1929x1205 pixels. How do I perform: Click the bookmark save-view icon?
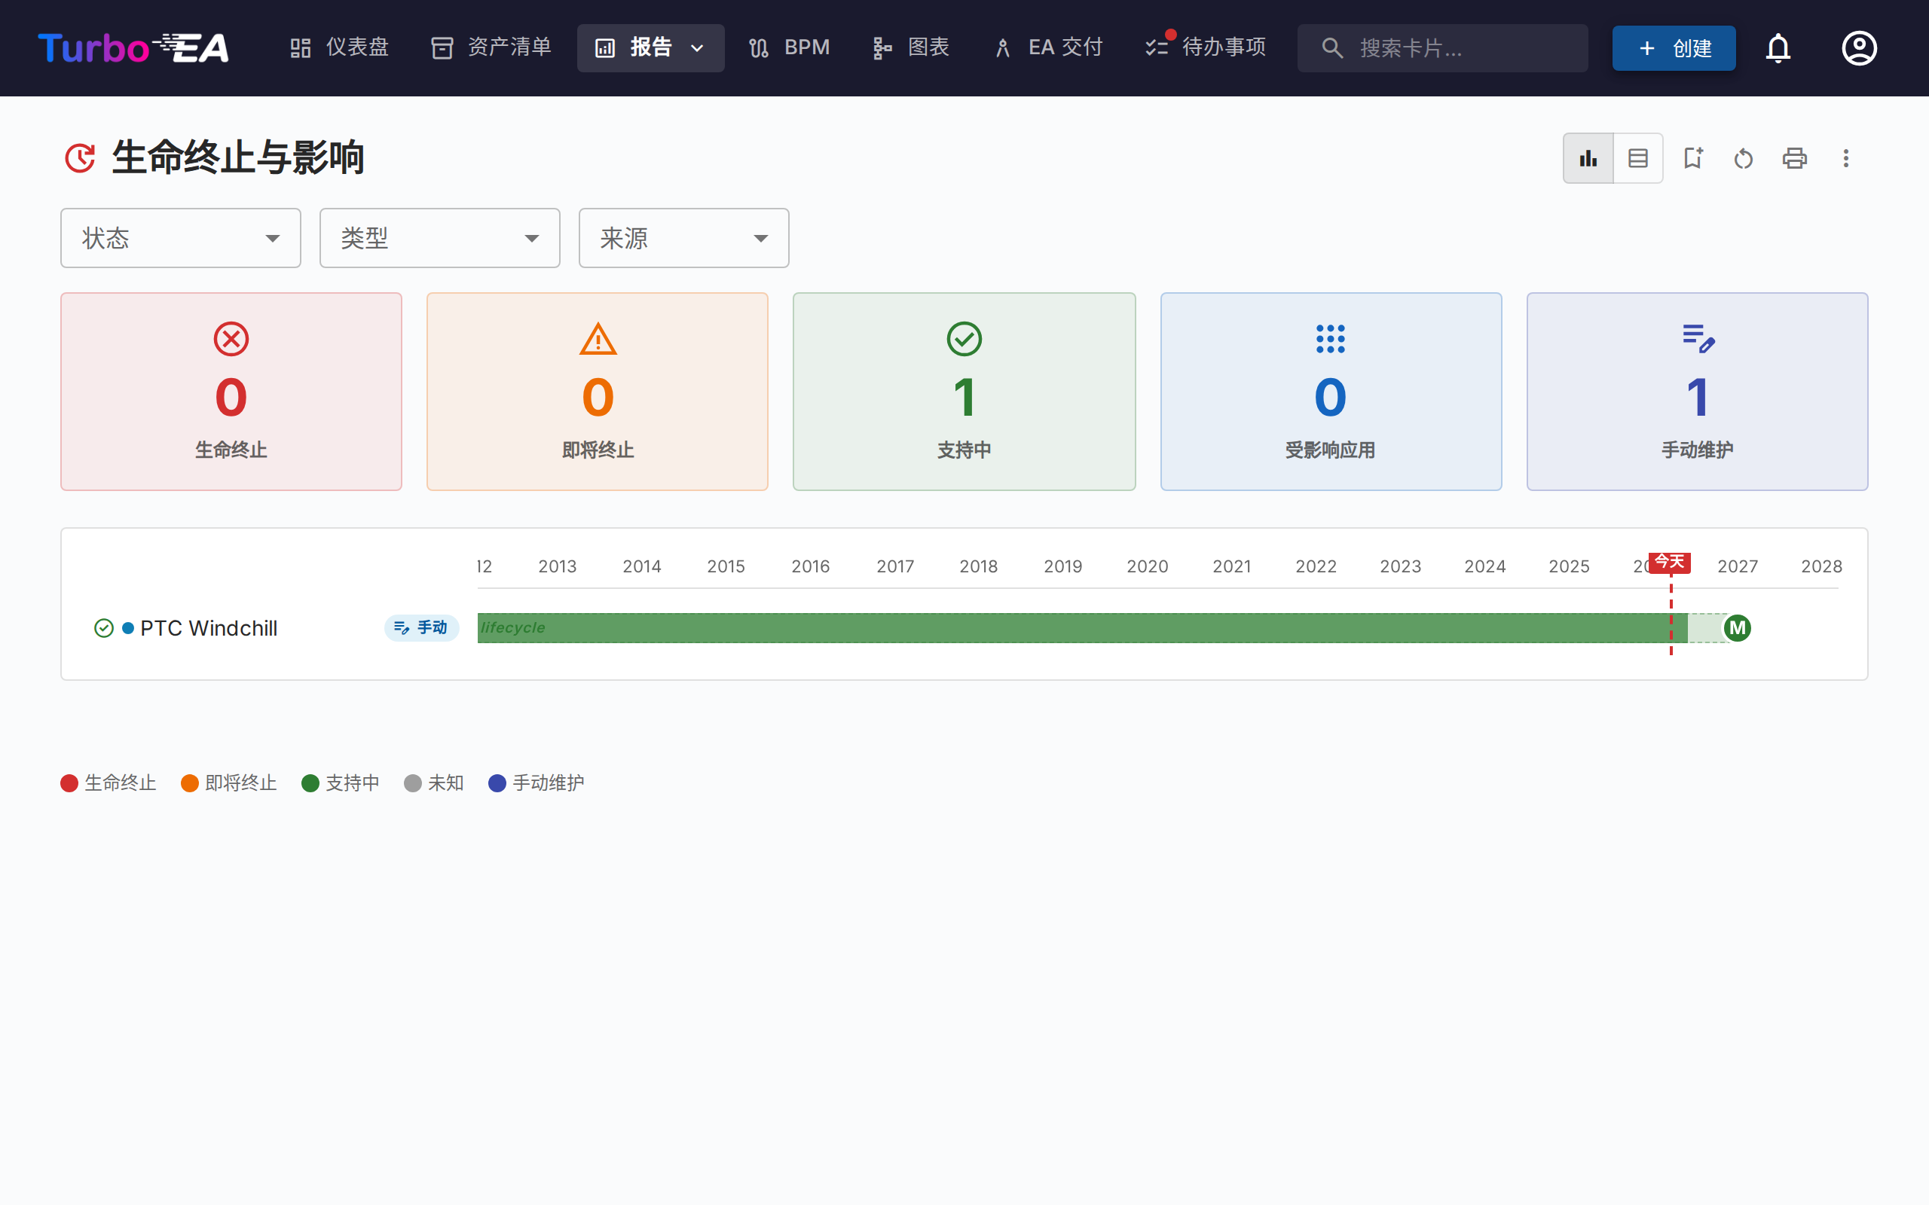[x=1693, y=158]
